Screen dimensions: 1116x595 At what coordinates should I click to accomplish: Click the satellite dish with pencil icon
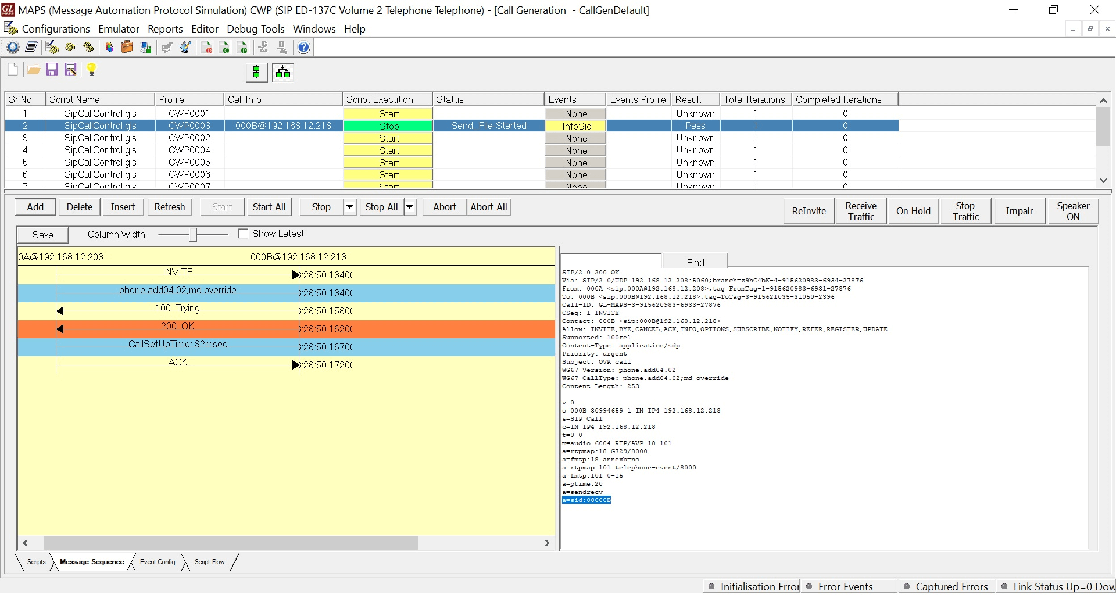click(185, 48)
